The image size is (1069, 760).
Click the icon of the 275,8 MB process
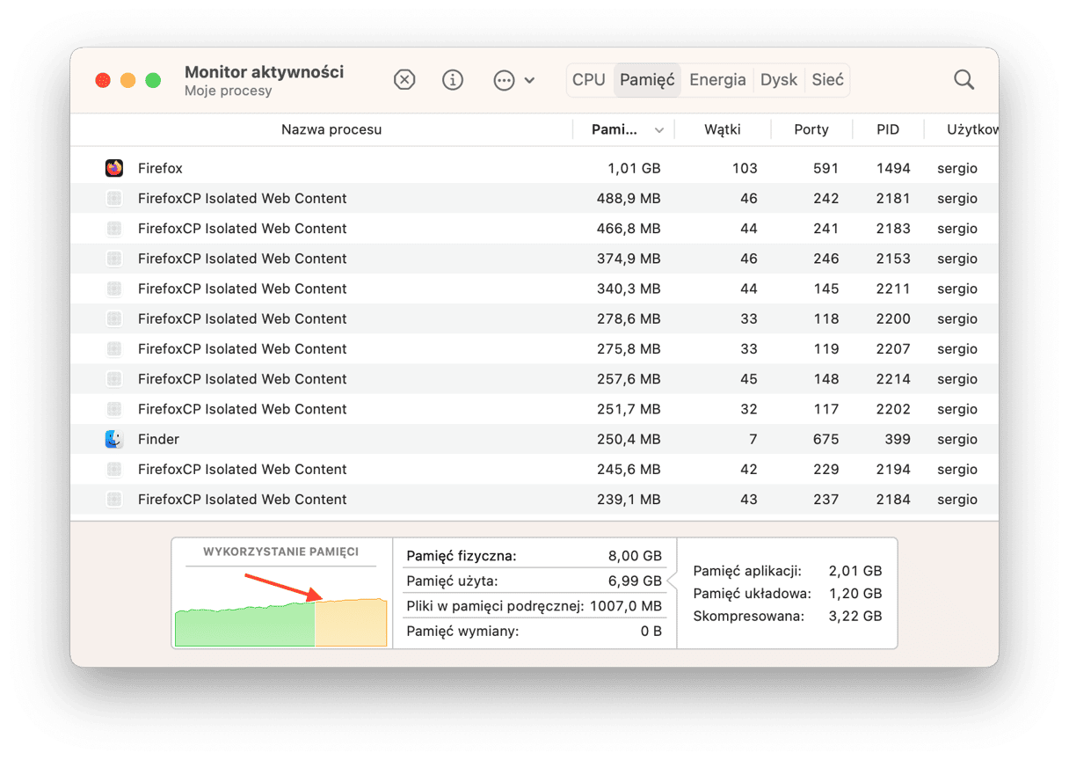pyautogui.click(x=113, y=348)
